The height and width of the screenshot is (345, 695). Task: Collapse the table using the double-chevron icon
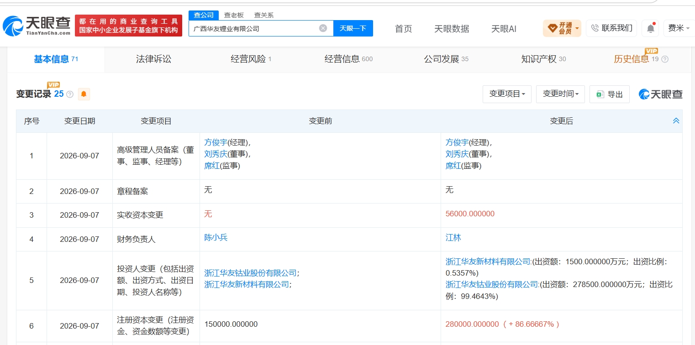[676, 121]
